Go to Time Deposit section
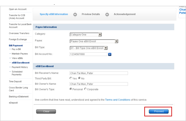The height and width of the screenshot is (121, 186). pos(15,81)
